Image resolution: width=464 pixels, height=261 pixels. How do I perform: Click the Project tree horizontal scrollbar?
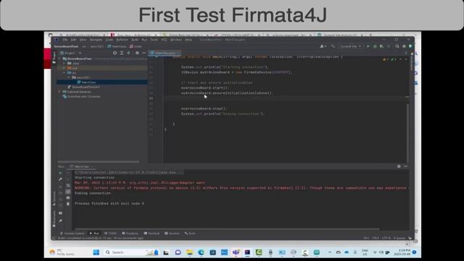point(99,162)
